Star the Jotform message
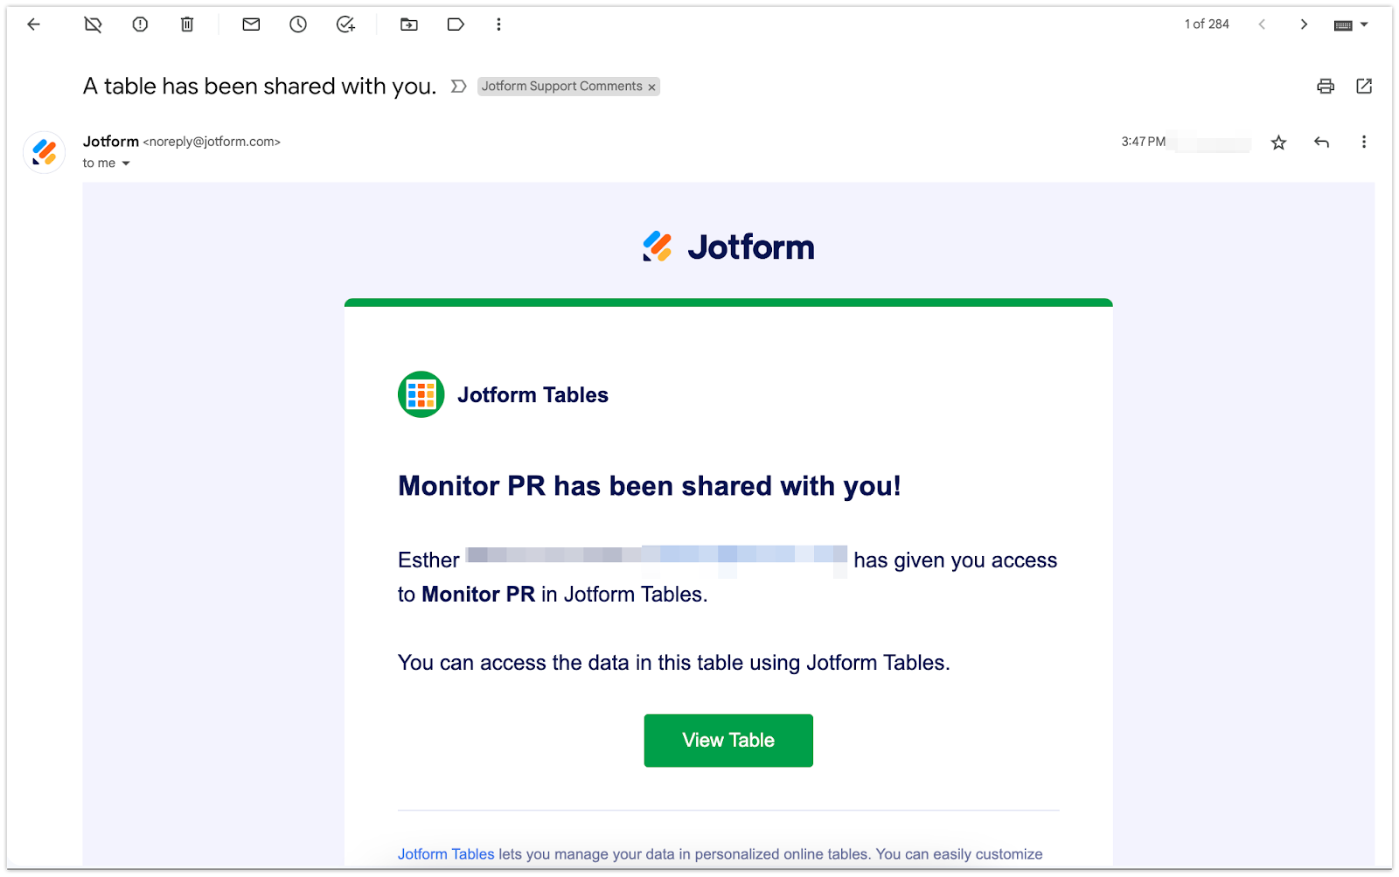The image size is (1399, 877). 1278,143
